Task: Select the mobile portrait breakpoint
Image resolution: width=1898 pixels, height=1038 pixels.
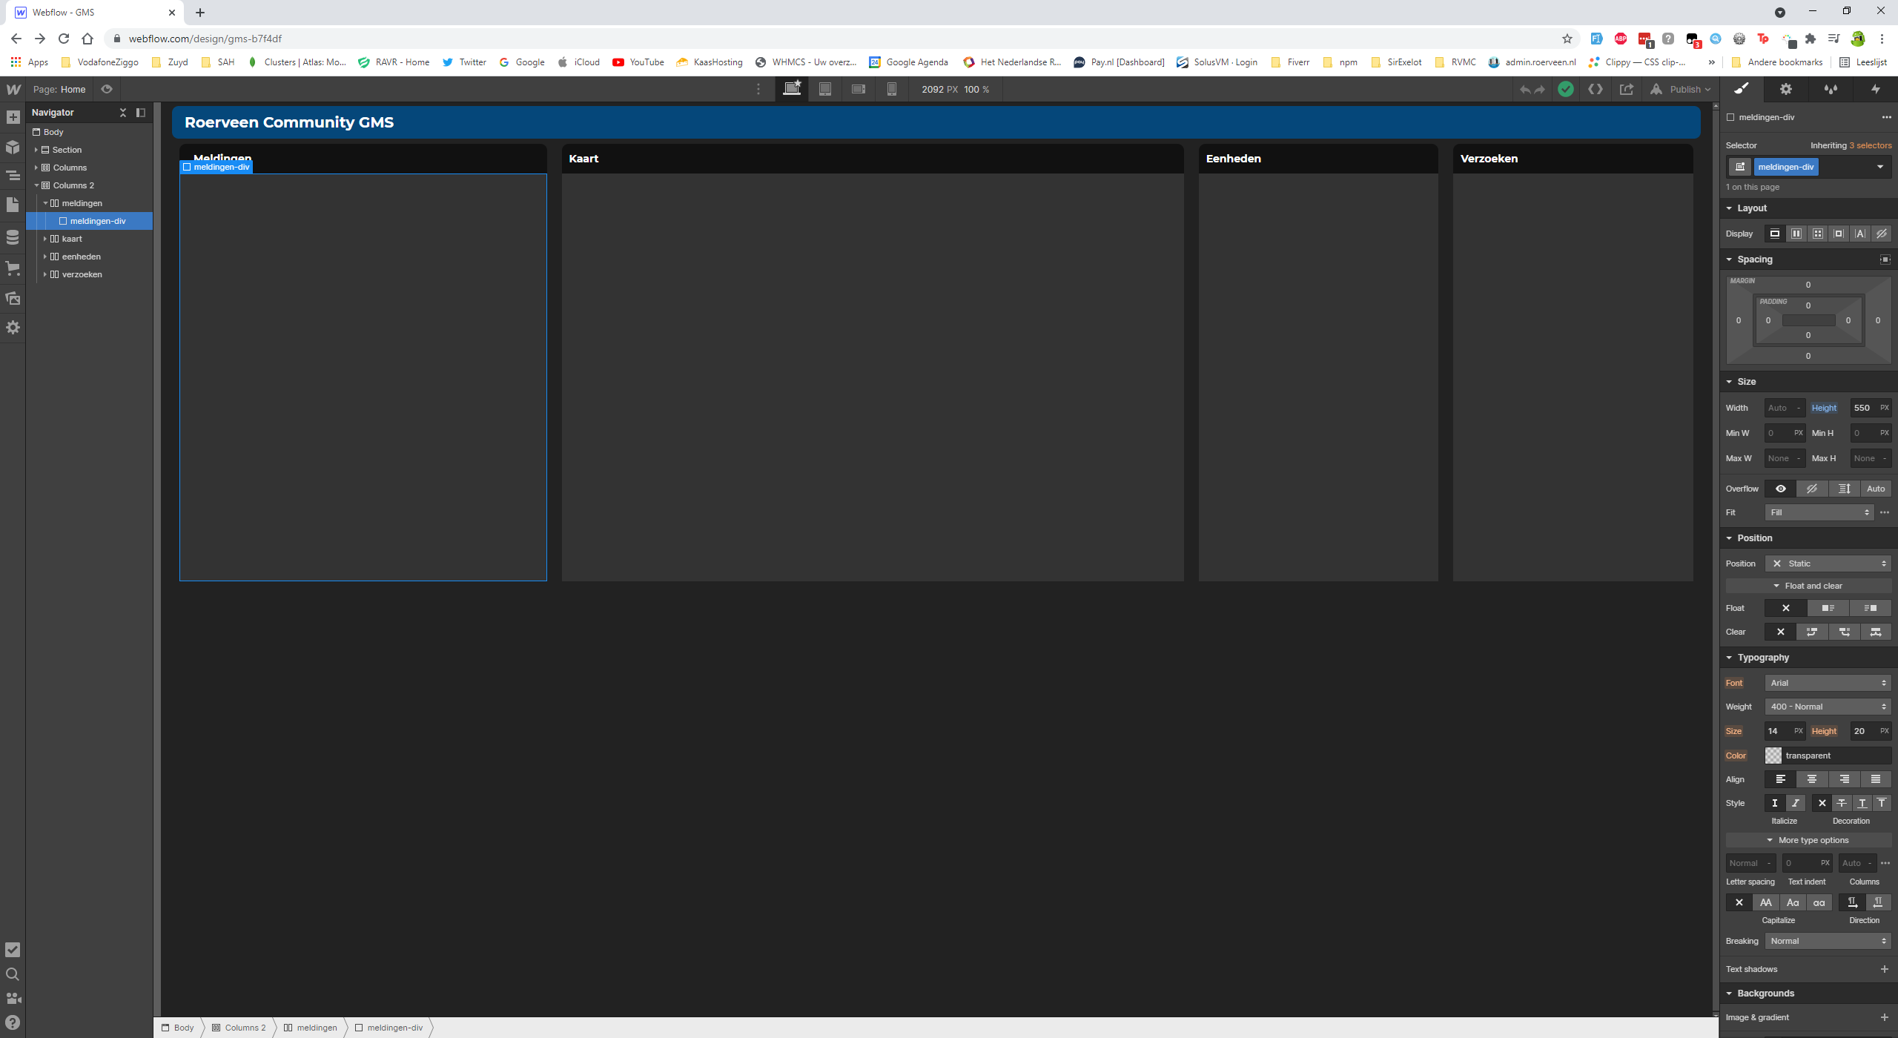Action: point(892,89)
